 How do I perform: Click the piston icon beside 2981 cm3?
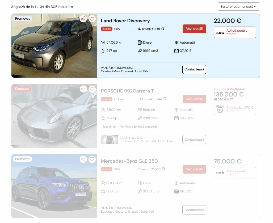tap(140, 118)
